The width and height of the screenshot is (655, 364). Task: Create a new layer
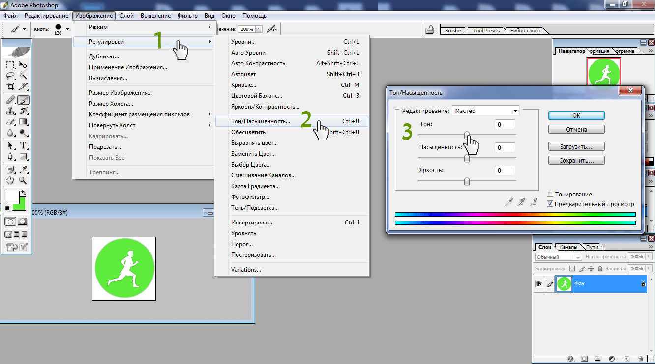tap(626, 359)
